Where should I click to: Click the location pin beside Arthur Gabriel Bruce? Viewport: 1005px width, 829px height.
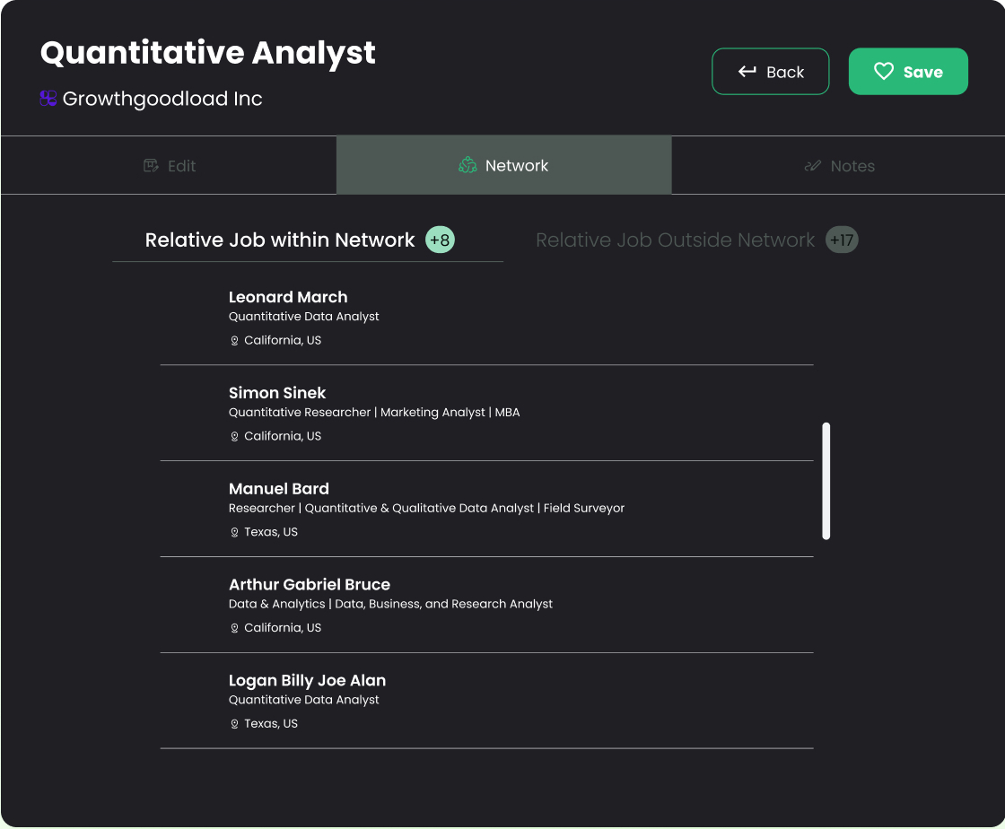234,627
